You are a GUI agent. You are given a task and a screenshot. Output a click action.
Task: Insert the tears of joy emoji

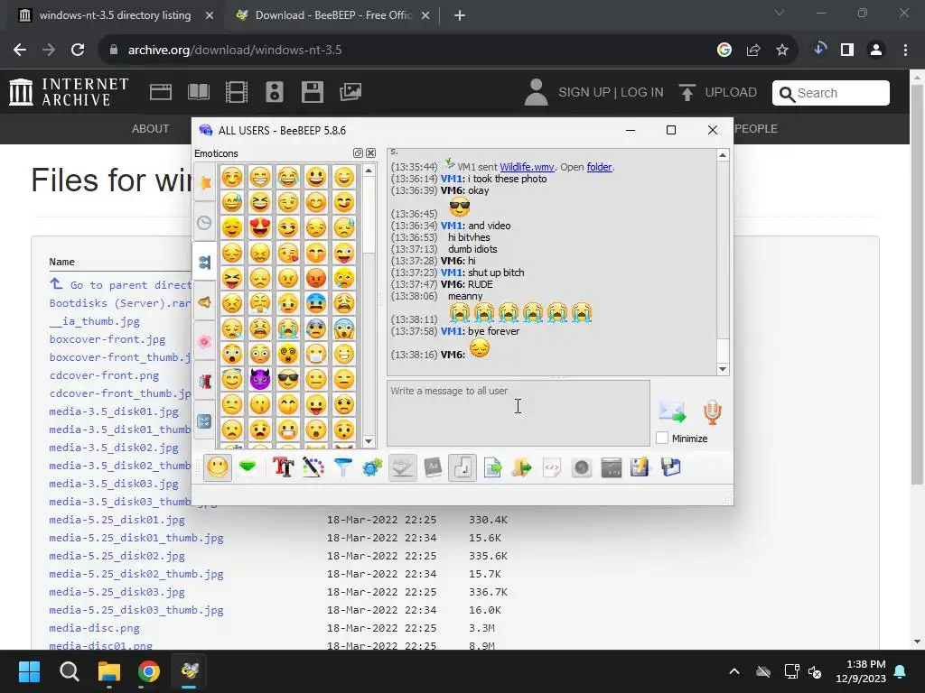(x=288, y=177)
